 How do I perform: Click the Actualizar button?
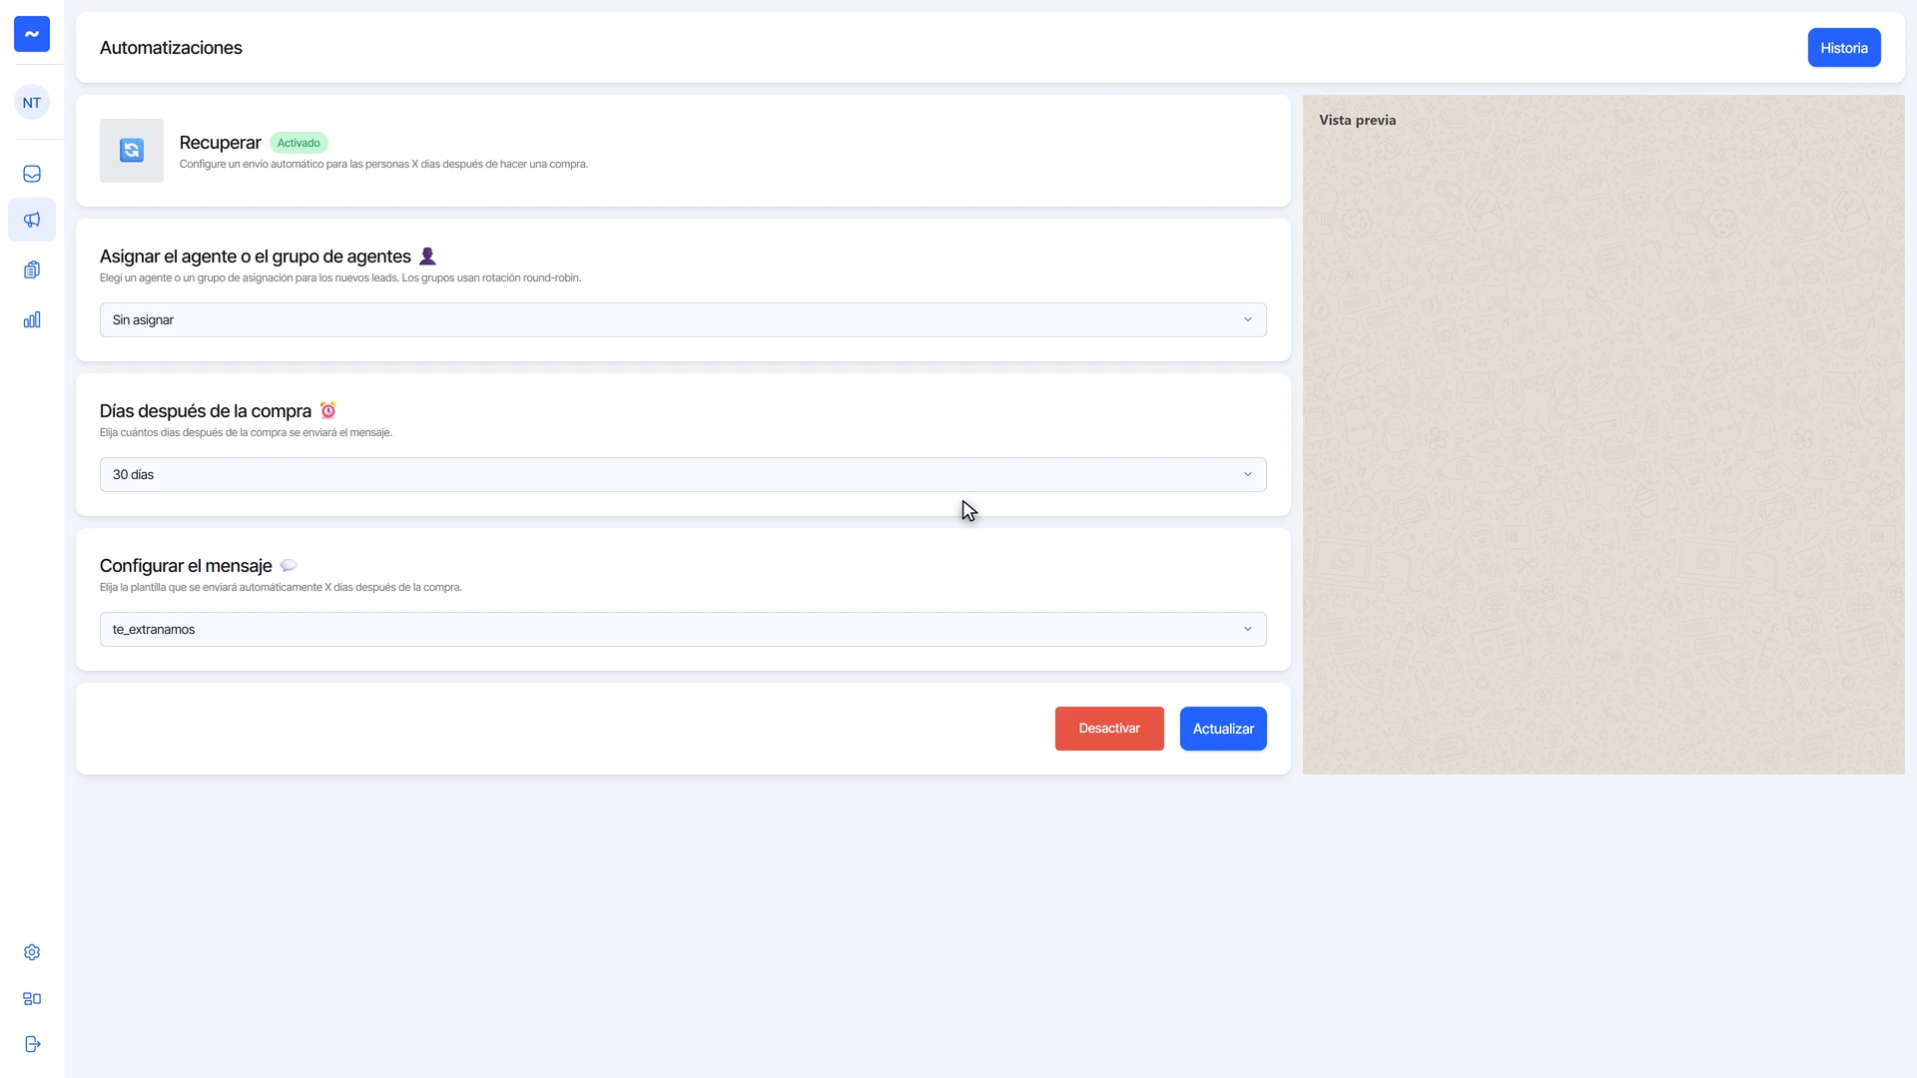pyautogui.click(x=1223, y=729)
